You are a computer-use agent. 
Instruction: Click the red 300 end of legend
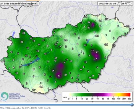coord(129,95)
